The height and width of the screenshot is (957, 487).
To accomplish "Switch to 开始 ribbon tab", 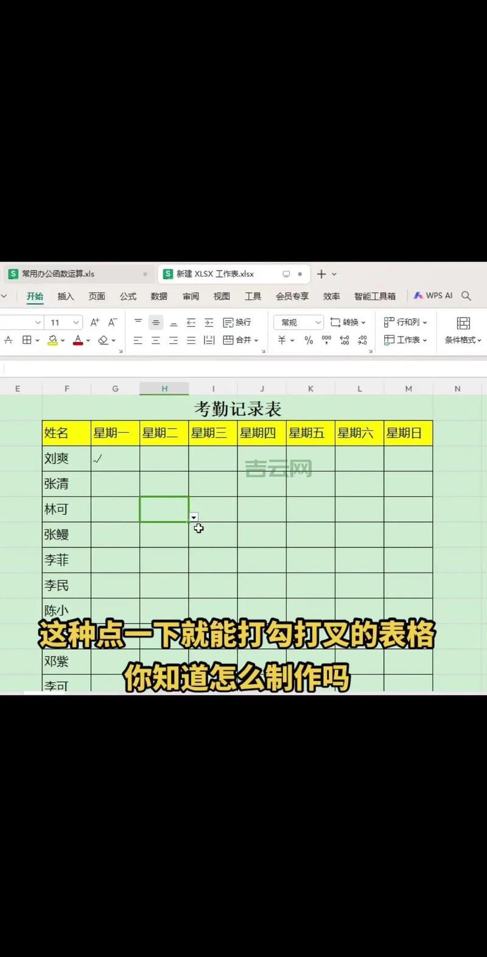I will tap(35, 296).
